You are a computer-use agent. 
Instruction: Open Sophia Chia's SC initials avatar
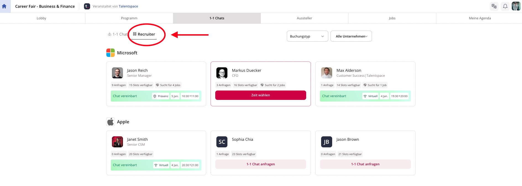coord(222,142)
